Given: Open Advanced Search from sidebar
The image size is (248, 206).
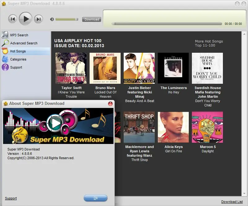Looking at the screenshot, I should tap(24, 43).
